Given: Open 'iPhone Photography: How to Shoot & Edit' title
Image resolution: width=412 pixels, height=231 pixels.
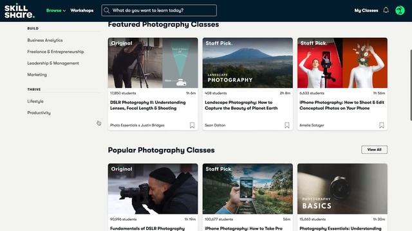Looking at the screenshot, I should coord(342,105).
